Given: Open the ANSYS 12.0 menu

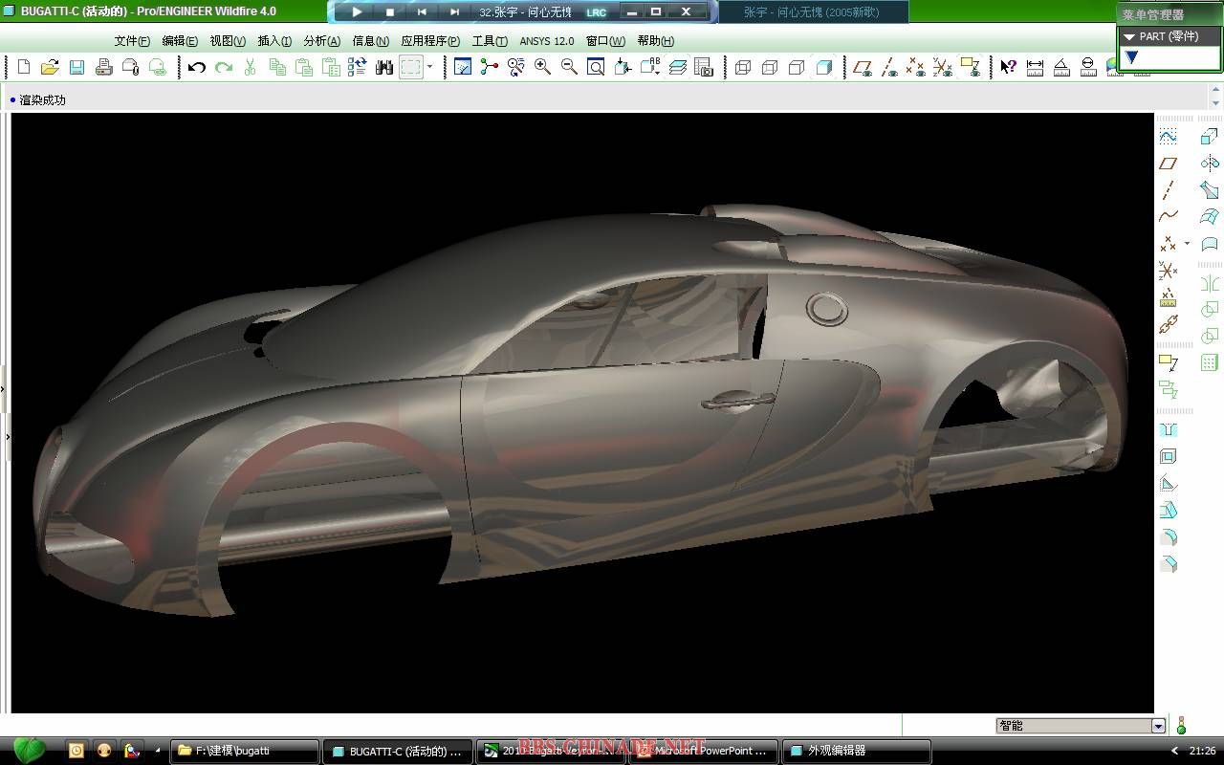Looking at the screenshot, I should click(547, 41).
